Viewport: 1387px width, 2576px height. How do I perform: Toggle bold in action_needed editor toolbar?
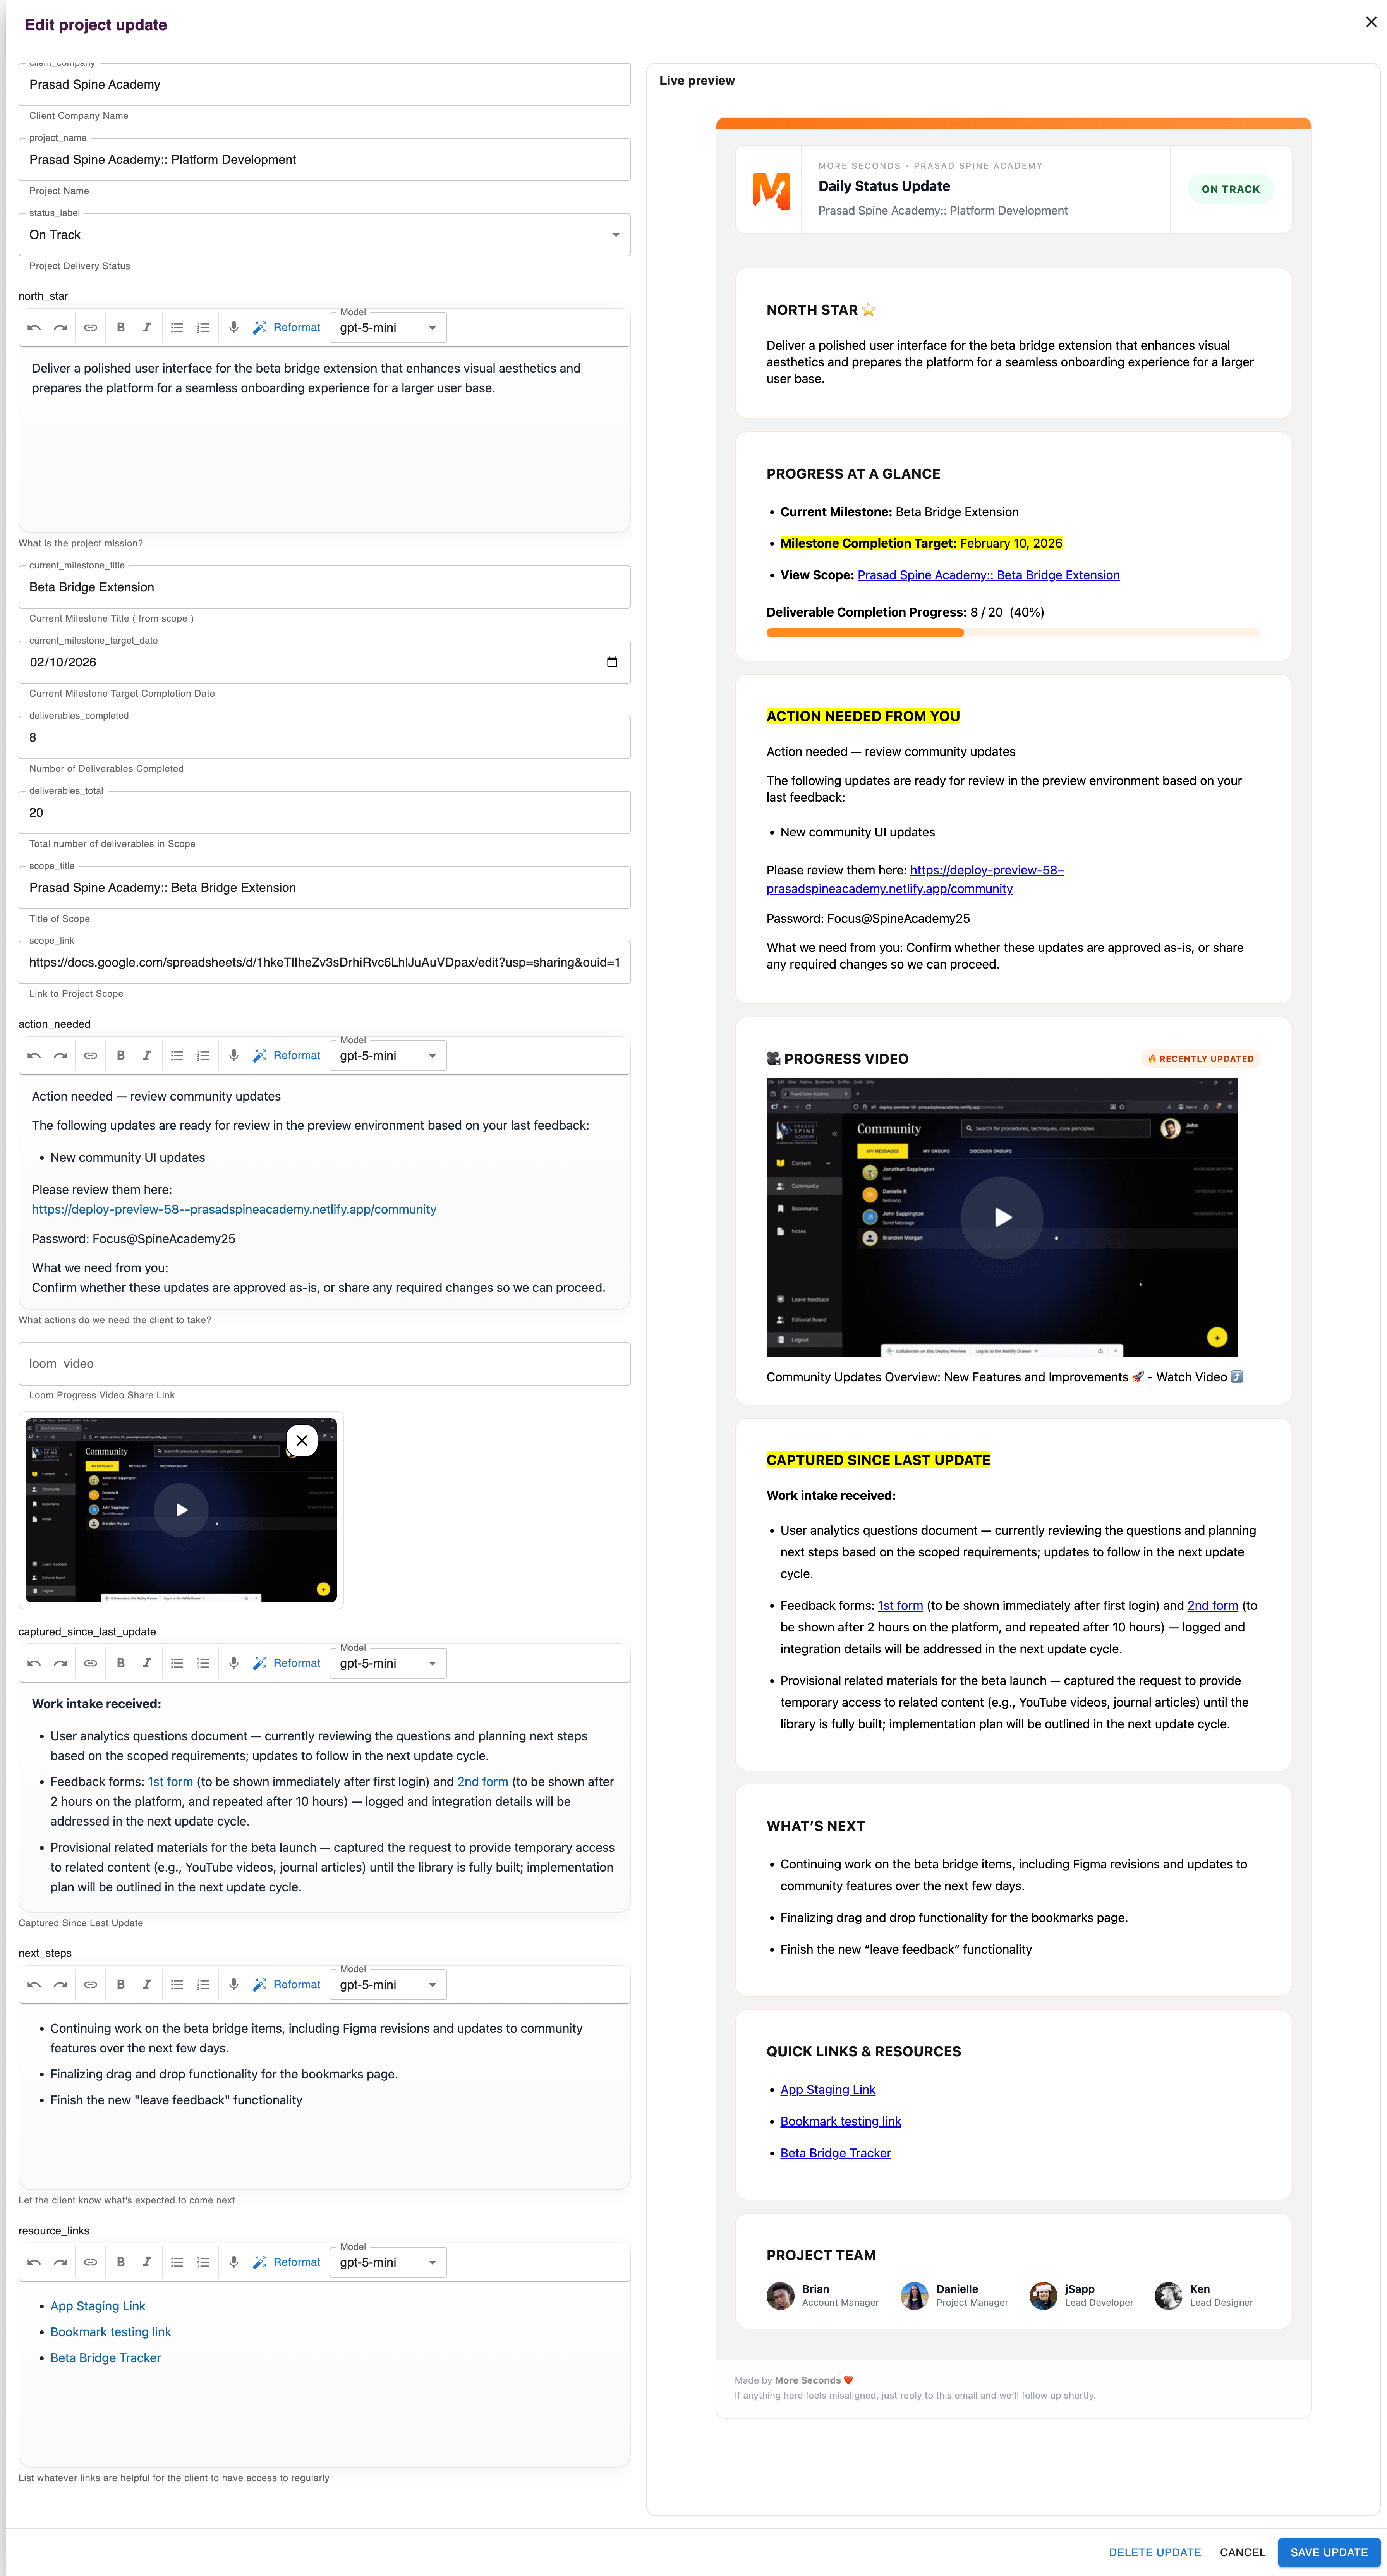[x=120, y=1056]
